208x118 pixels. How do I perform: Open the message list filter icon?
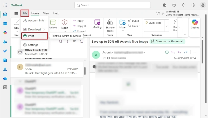click(74, 42)
